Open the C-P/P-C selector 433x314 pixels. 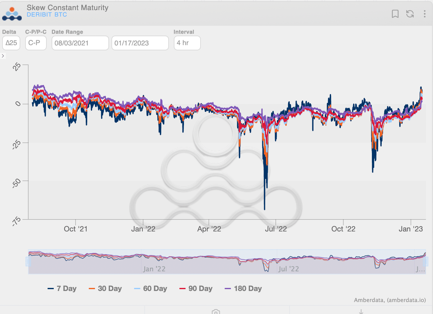(36, 43)
